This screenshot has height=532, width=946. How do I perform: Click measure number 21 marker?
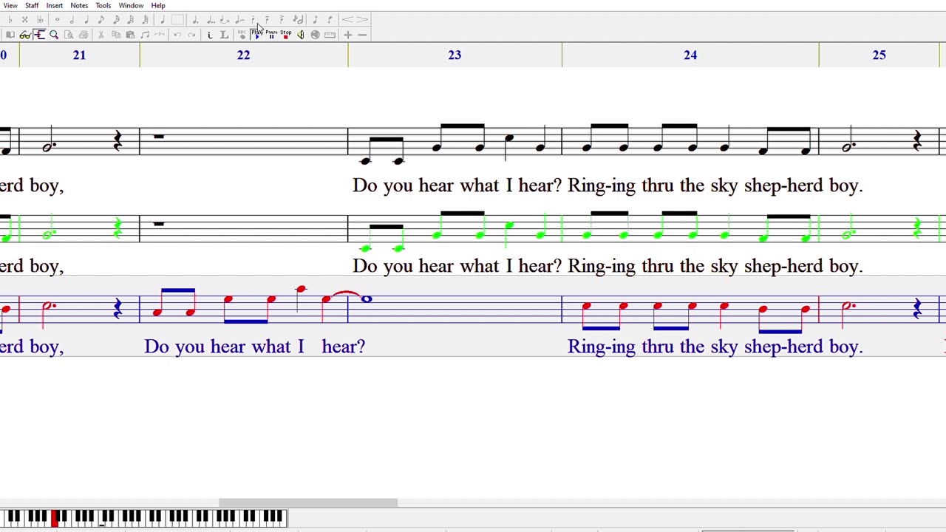tap(79, 55)
